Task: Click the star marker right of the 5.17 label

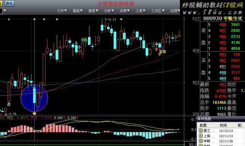Action: (121, 19)
